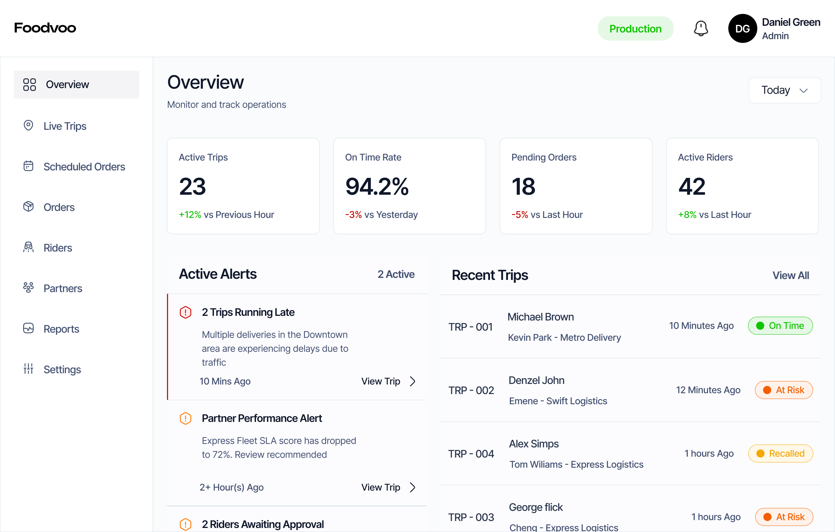
Task: Click red alert icon for Trips Running Late
Action: [186, 312]
